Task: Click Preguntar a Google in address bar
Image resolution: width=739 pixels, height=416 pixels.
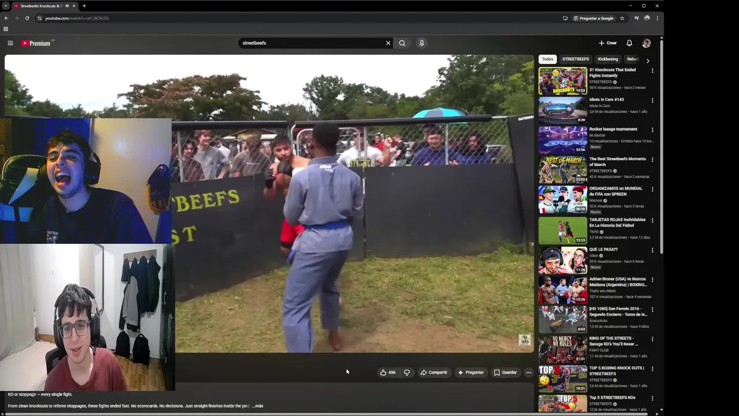Action: pyautogui.click(x=593, y=18)
